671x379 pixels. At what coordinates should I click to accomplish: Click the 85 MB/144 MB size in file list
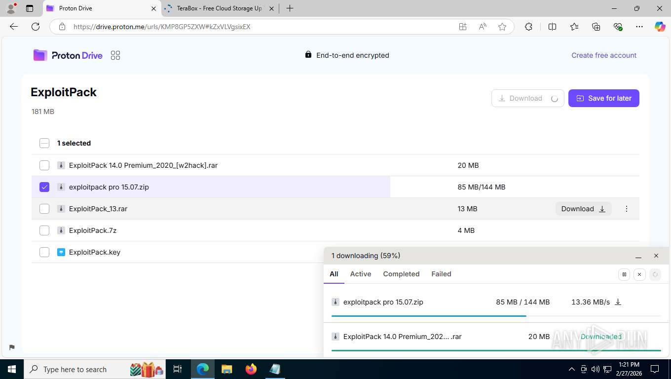pos(482,187)
